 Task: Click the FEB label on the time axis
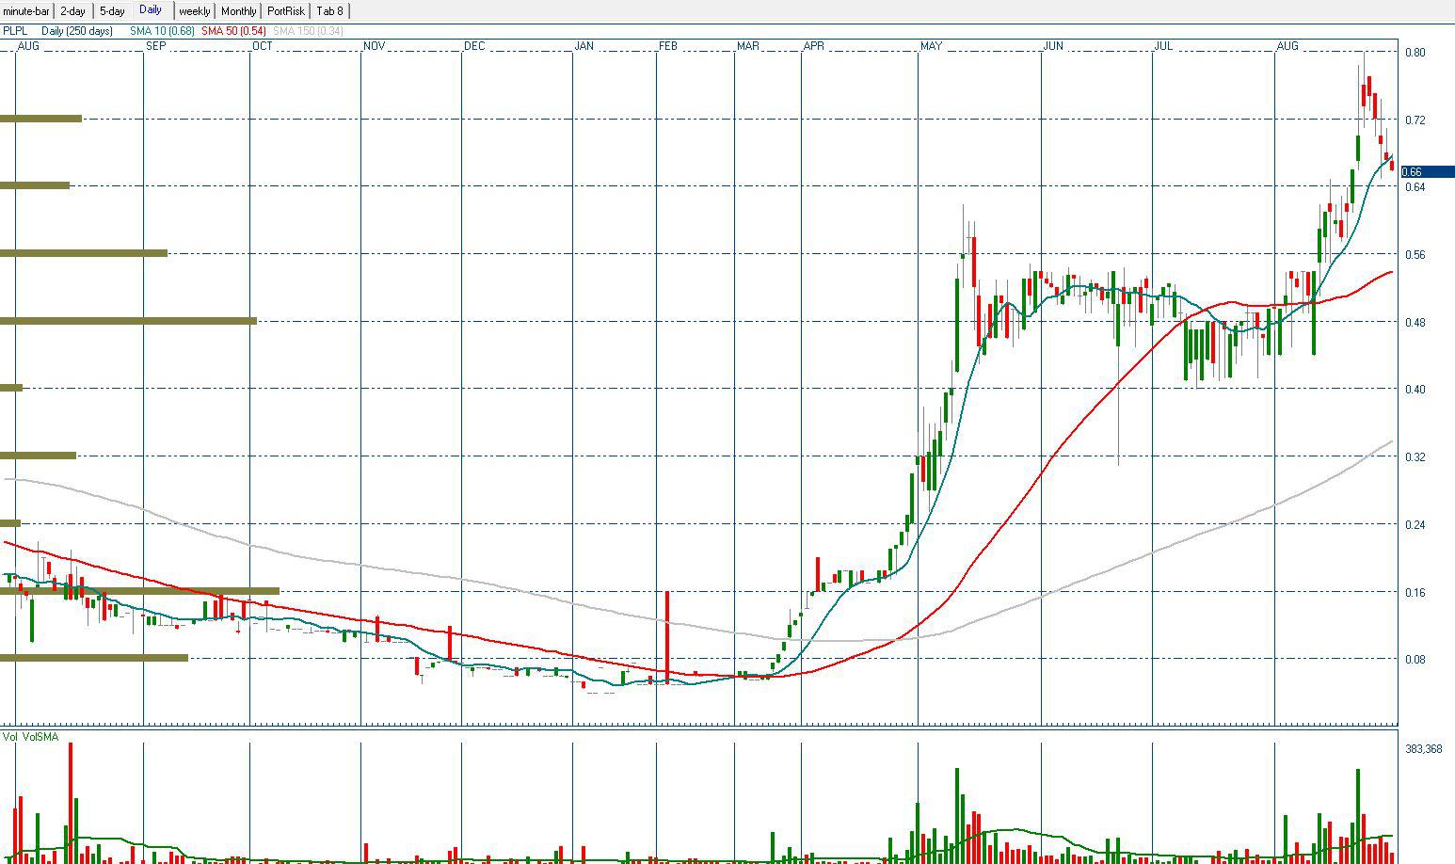668,46
